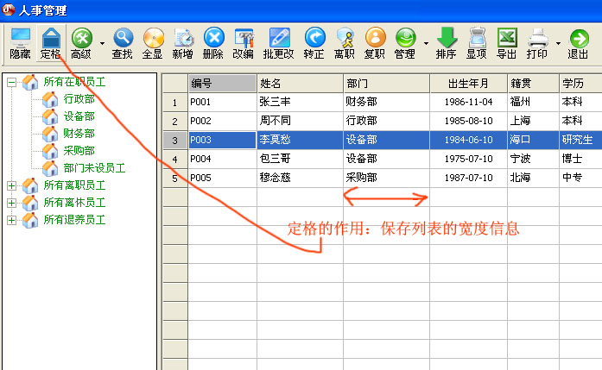602x370 pixels.
Task: Select row header number 3
Action: (x=175, y=141)
